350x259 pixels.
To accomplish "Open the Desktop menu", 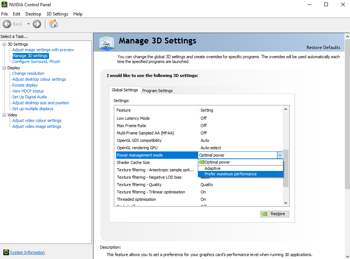I will pos(33,14).
